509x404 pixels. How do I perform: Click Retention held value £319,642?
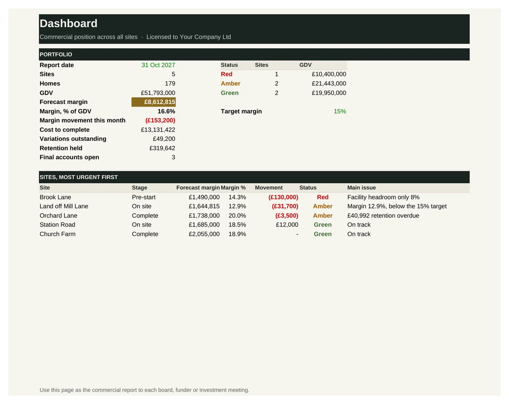pyautogui.click(x=162, y=148)
